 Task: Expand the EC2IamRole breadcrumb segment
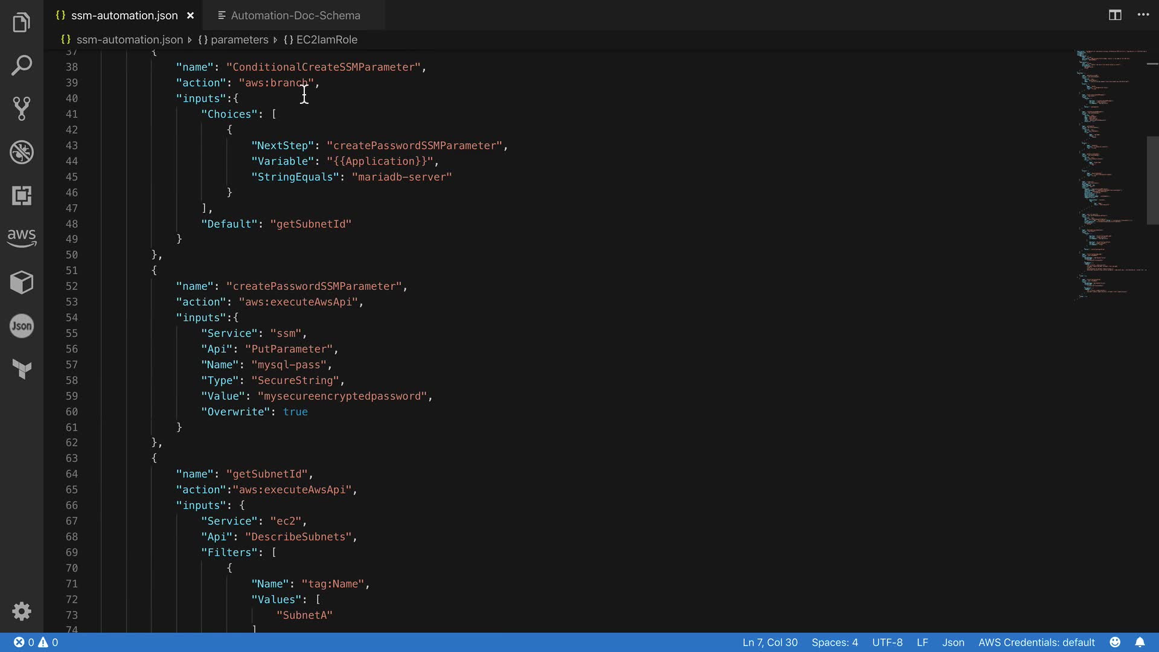click(x=327, y=40)
